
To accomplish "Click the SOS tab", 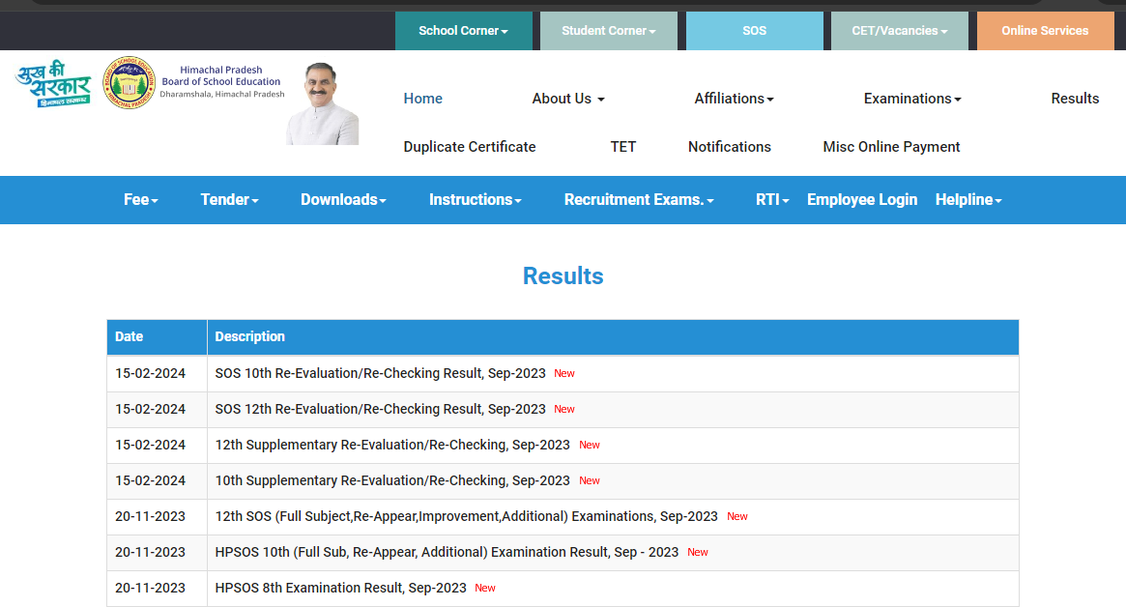I will 754,31.
